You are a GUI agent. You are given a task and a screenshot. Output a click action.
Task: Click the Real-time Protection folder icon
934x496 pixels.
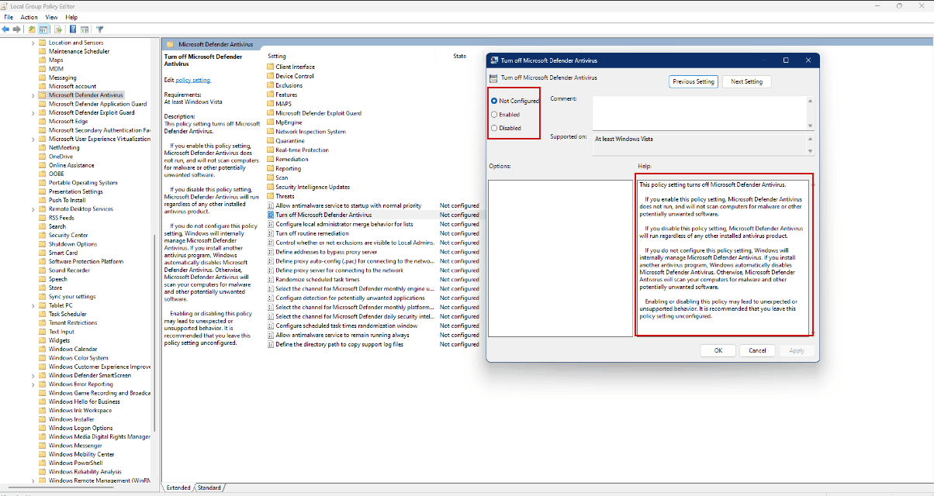point(271,150)
